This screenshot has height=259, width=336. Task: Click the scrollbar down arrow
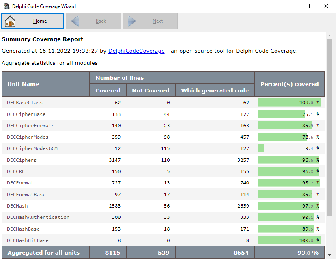tap(329, 255)
